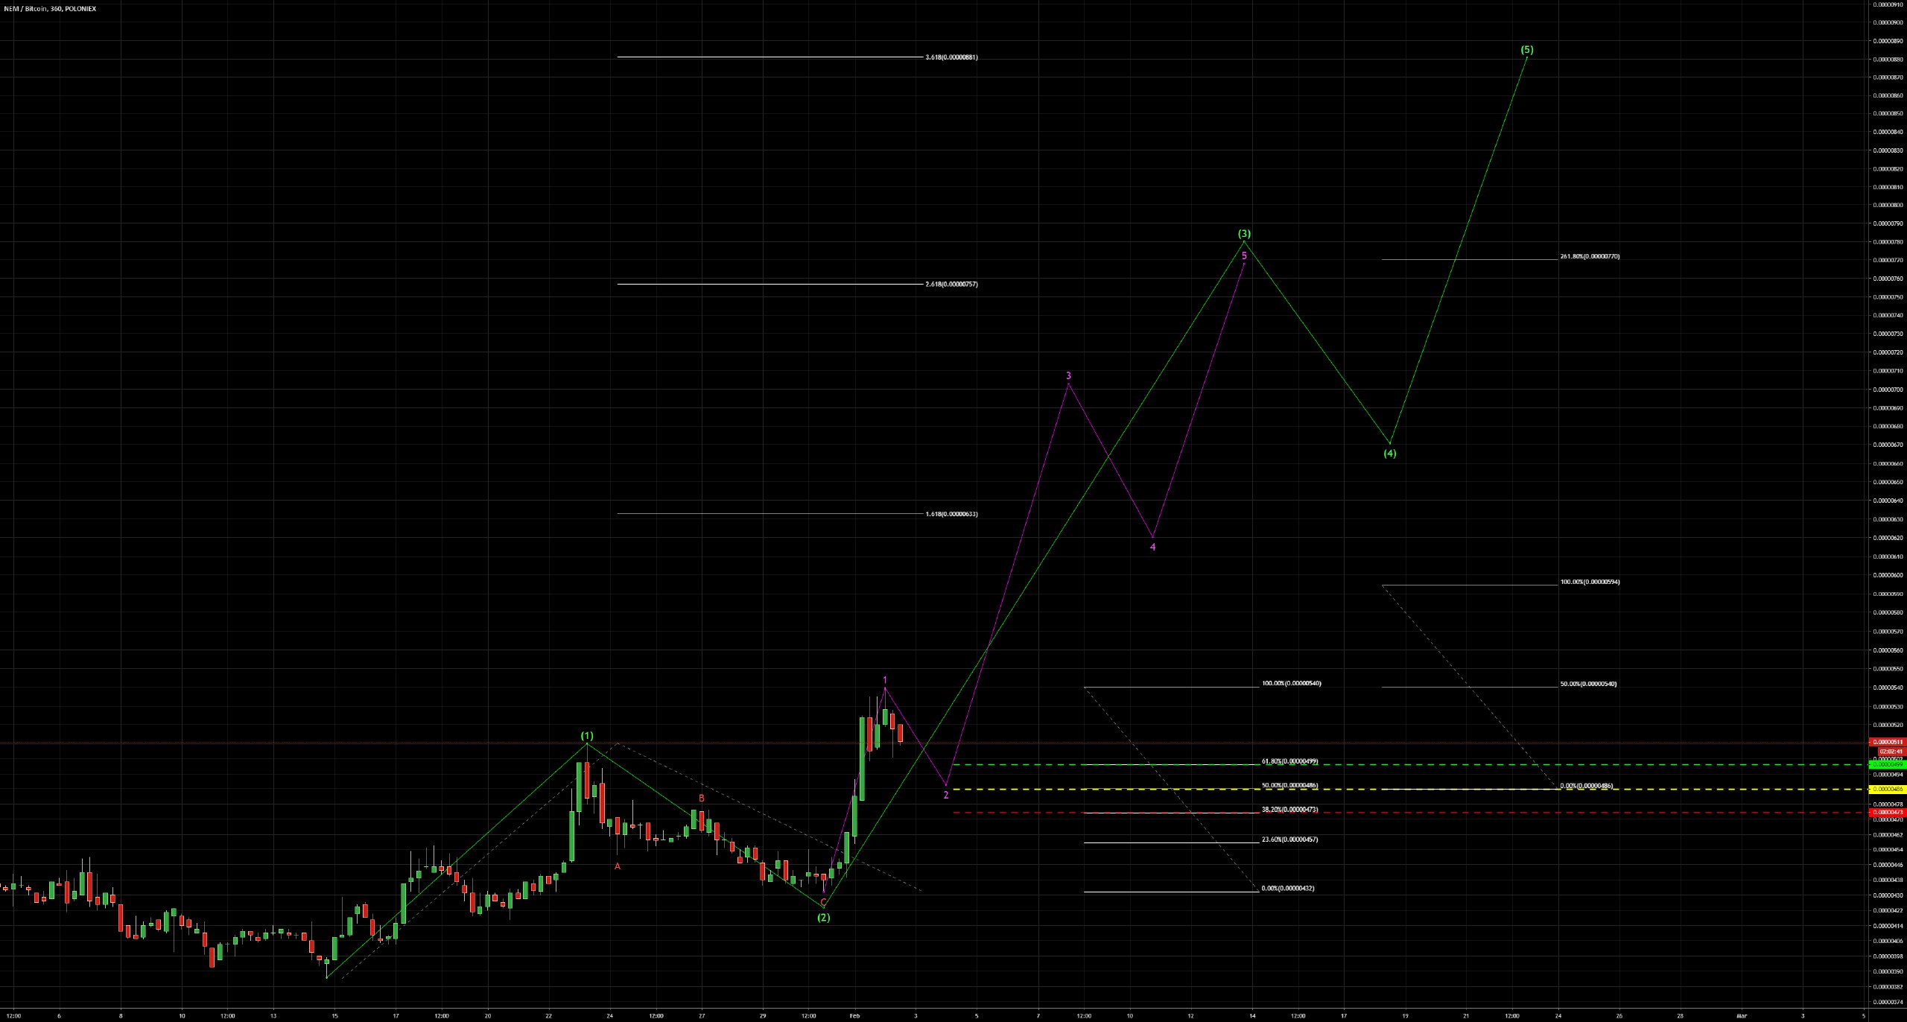Click the NEM / Bitcoin, 360, POLONIEX chart title
Image resolution: width=1907 pixels, height=1022 pixels.
tap(50, 9)
